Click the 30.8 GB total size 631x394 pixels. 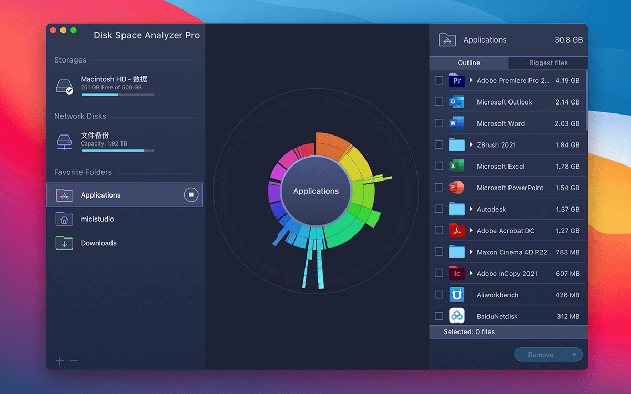[x=568, y=40]
